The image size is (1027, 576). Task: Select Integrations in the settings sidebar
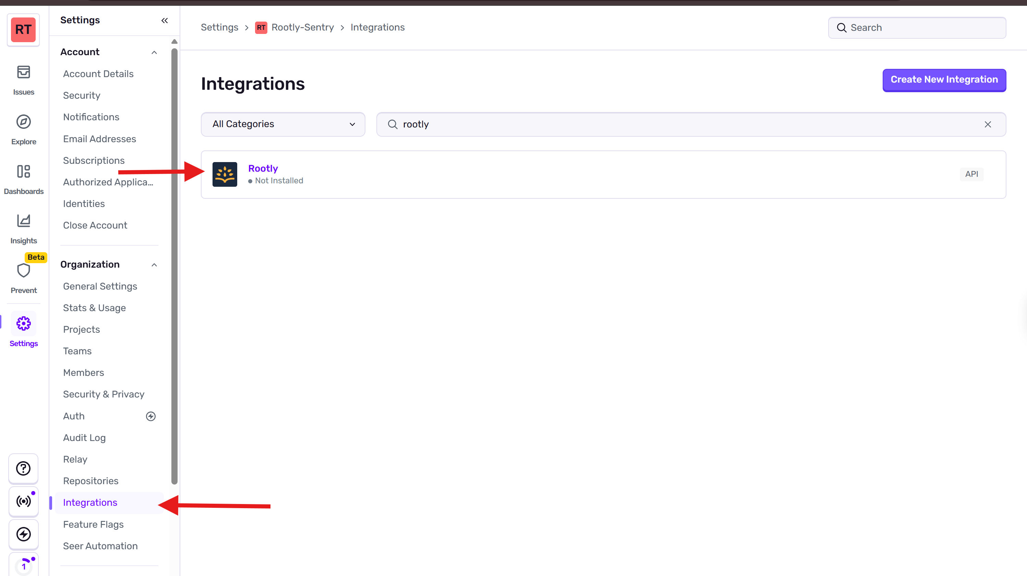[x=90, y=502]
